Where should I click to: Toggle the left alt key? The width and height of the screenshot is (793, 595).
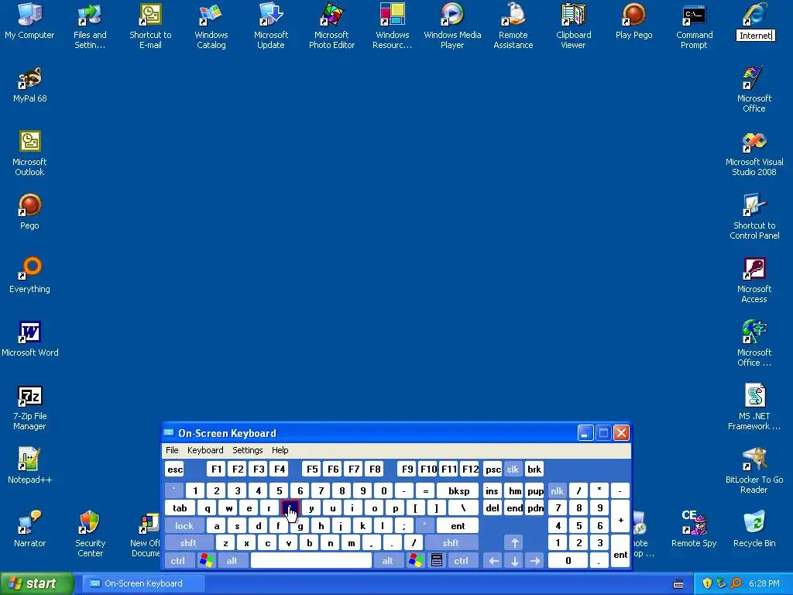[x=232, y=561]
